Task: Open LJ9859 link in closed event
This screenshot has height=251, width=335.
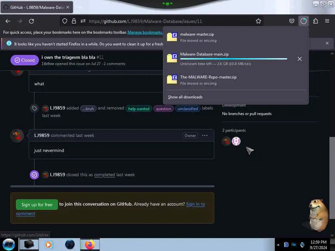Action: click(x=58, y=175)
